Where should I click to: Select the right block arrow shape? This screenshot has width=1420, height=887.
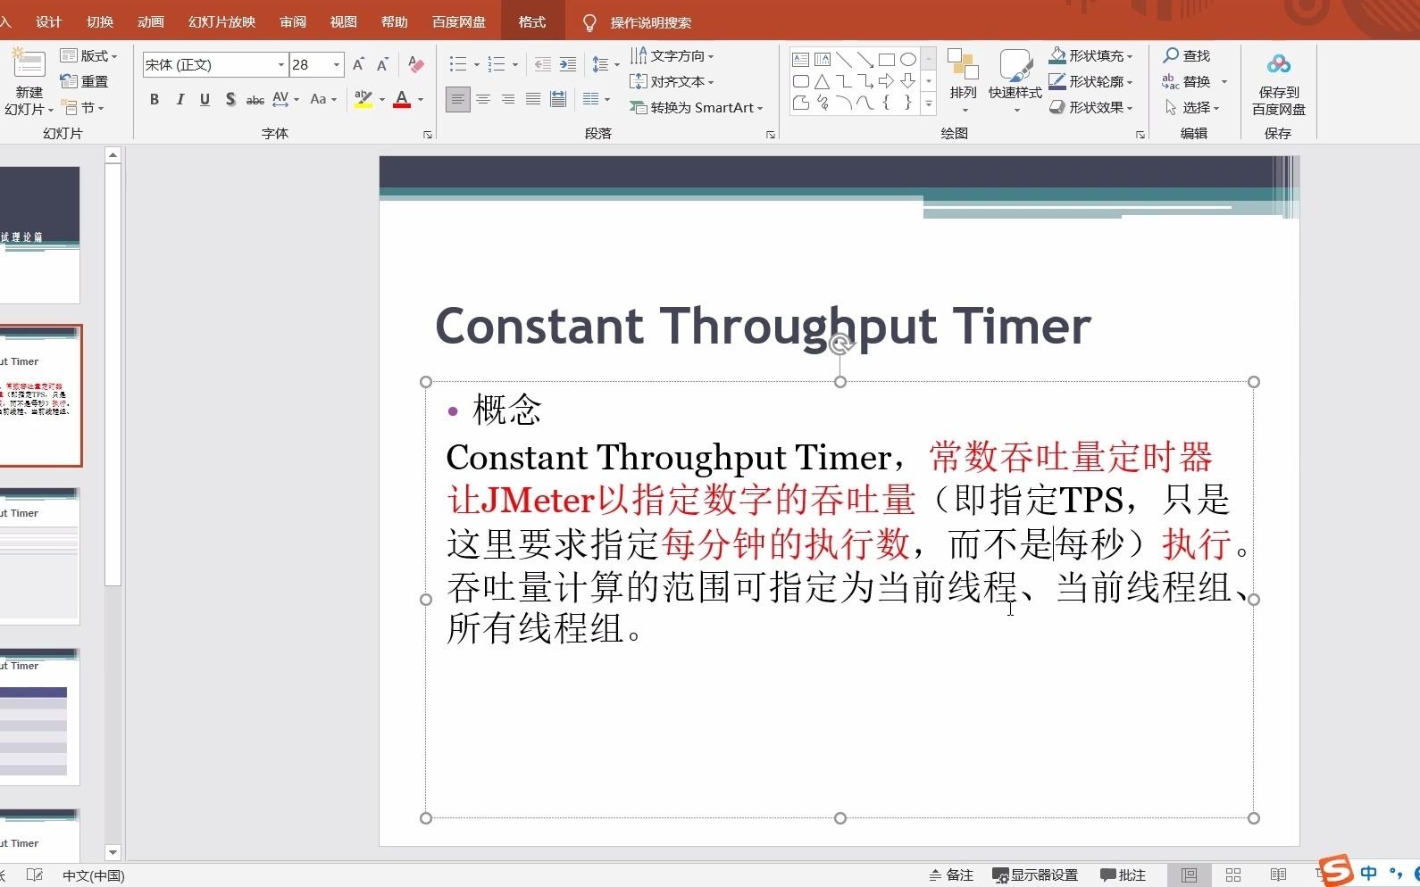(x=887, y=81)
